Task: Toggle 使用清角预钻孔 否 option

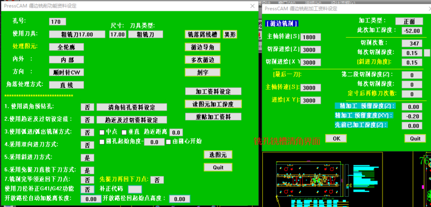Action: tap(87, 107)
